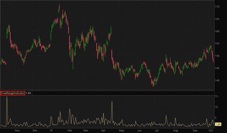Viewport: 227px width, 133px height.
Task: Click the April true range spike near 13
Action: [111, 101]
